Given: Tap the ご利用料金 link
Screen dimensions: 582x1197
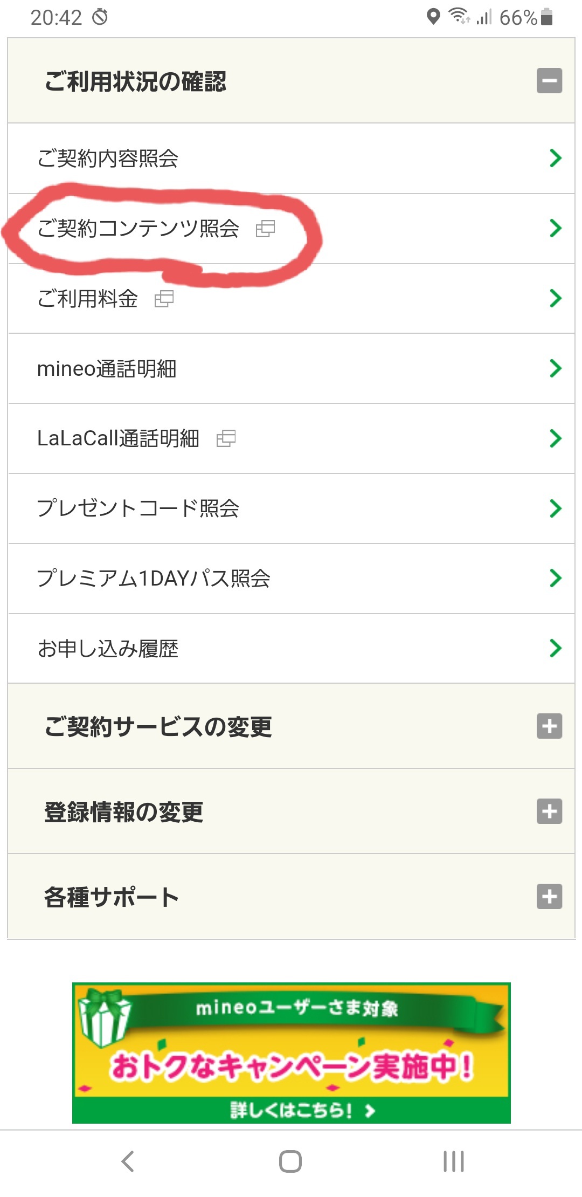Looking at the screenshot, I should click(x=87, y=299).
